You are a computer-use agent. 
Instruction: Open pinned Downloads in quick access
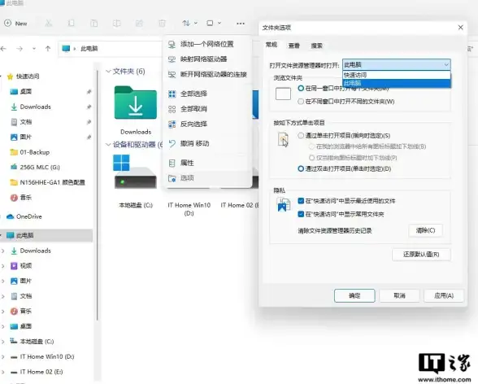click(x=31, y=107)
